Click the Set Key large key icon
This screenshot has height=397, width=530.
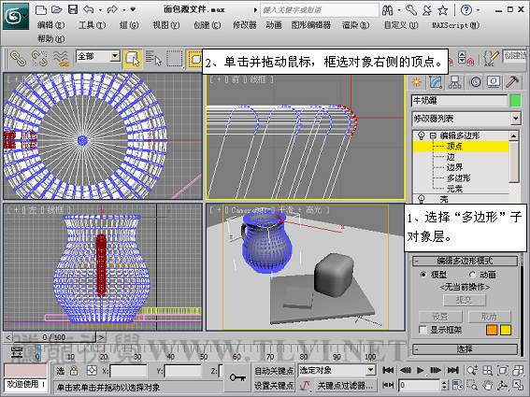pos(237,377)
